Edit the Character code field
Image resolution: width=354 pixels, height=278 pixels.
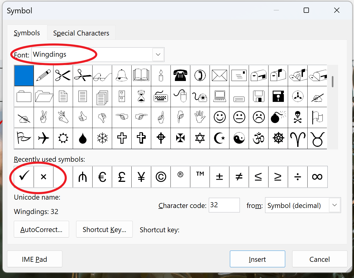click(224, 205)
